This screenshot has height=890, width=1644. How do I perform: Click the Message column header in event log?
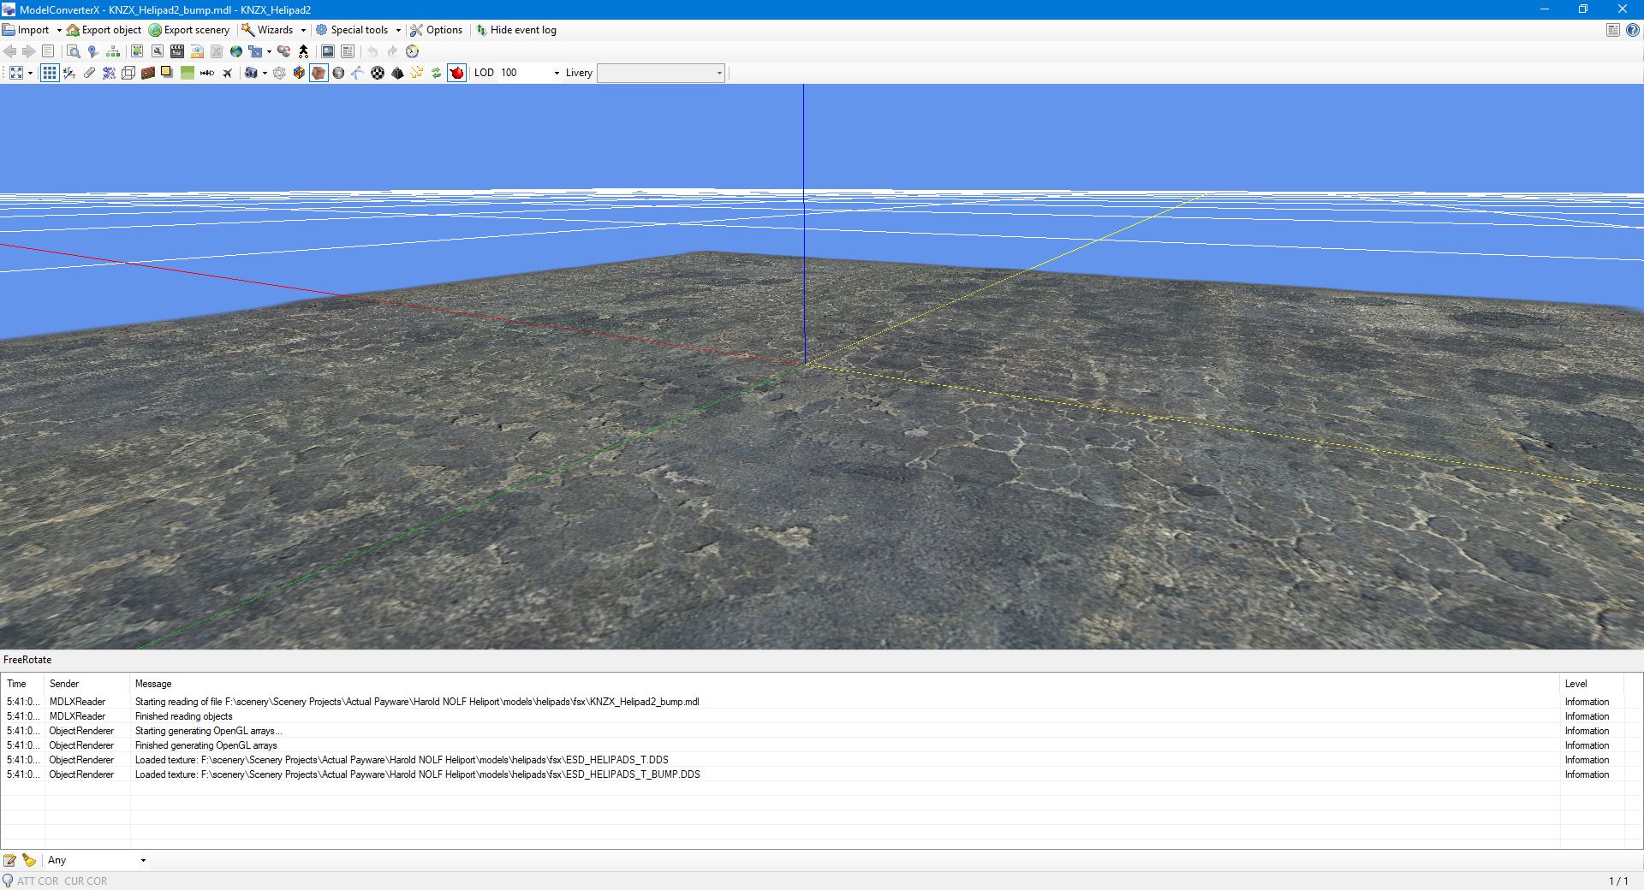coord(153,684)
